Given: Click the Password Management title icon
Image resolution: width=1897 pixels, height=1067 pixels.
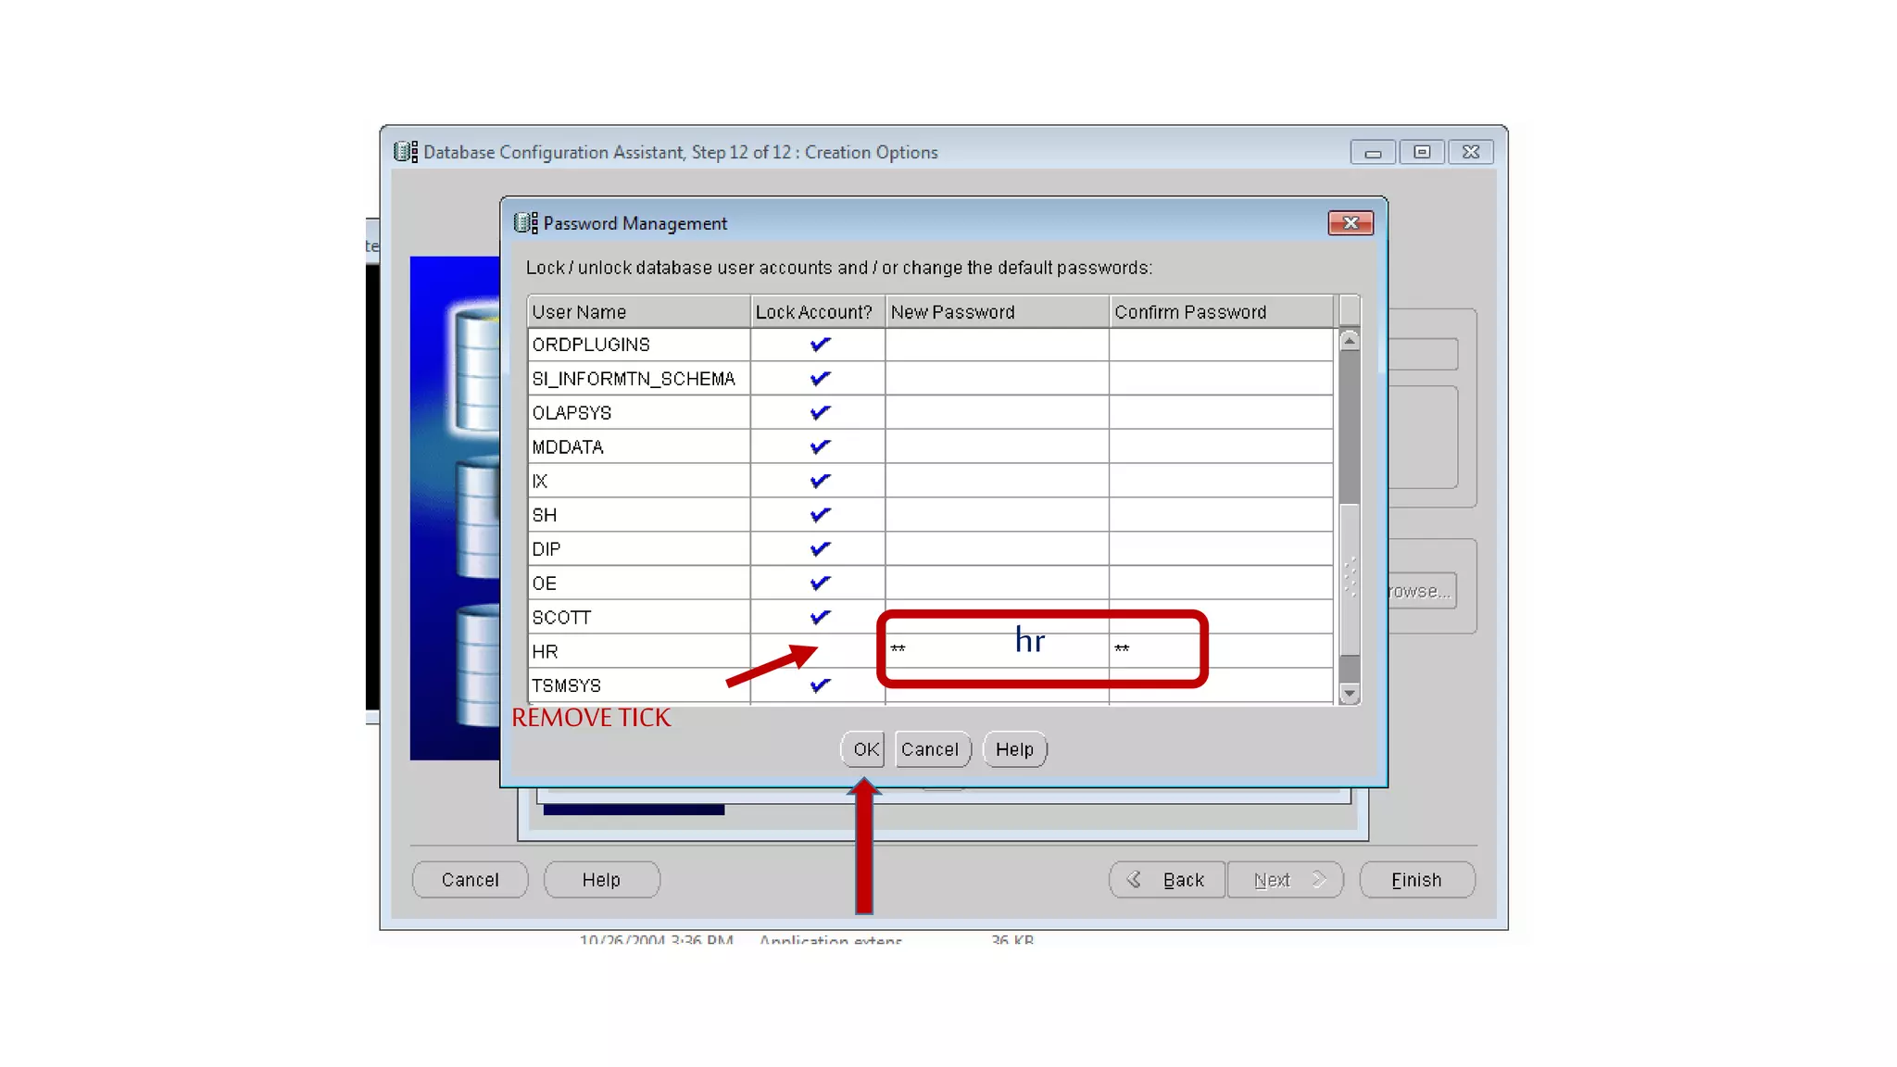Looking at the screenshot, I should [x=525, y=223].
